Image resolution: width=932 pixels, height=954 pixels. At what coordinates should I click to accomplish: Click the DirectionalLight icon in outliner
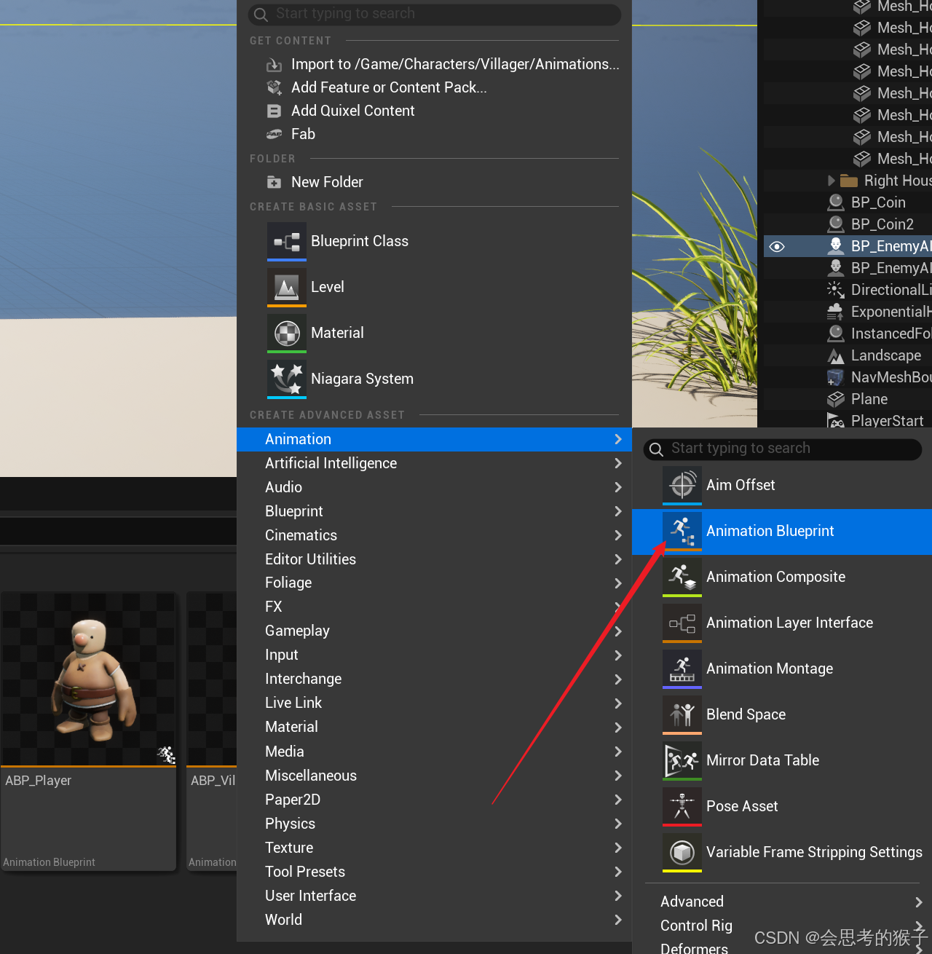click(836, 290)
